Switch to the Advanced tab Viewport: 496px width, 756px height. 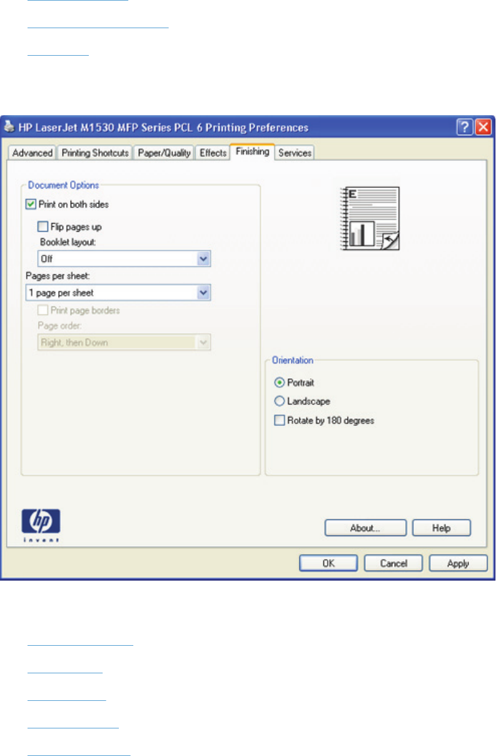click(x=33, y=153)
